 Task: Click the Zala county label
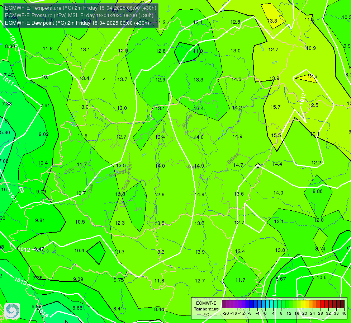click(x=91, y=188)
